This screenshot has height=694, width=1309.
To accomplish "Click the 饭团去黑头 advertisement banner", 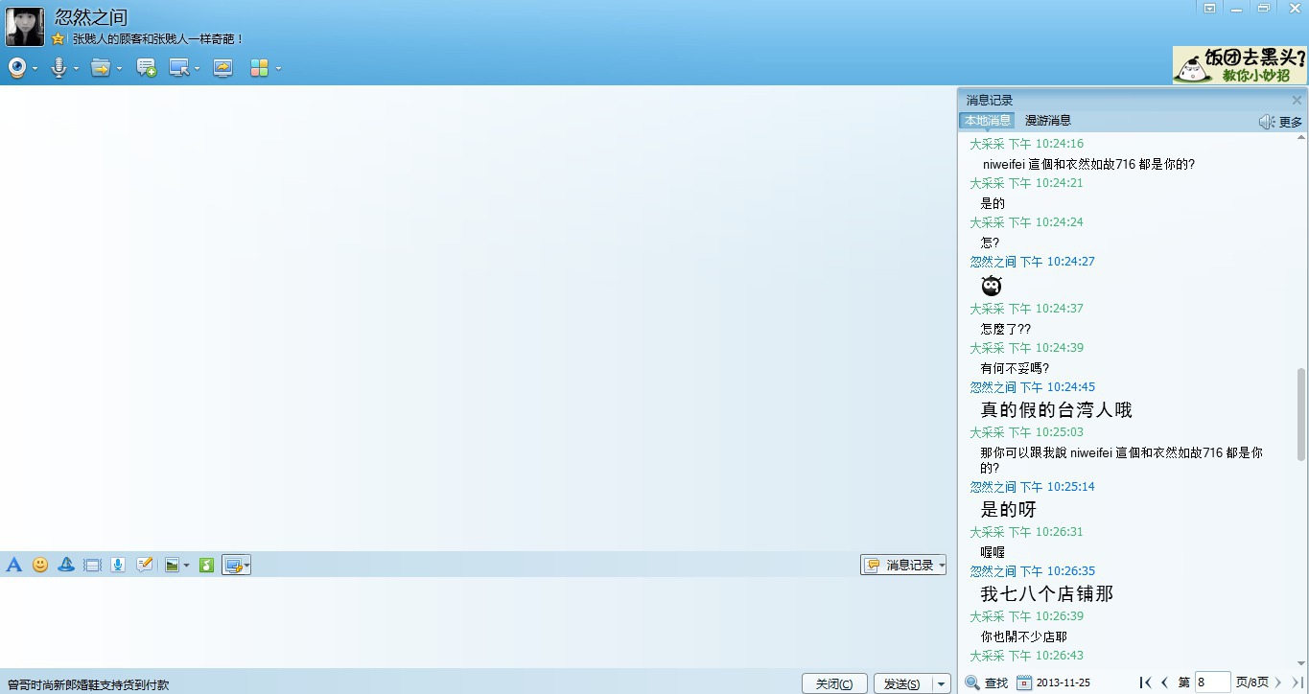I will click(x=1239, y=65).
